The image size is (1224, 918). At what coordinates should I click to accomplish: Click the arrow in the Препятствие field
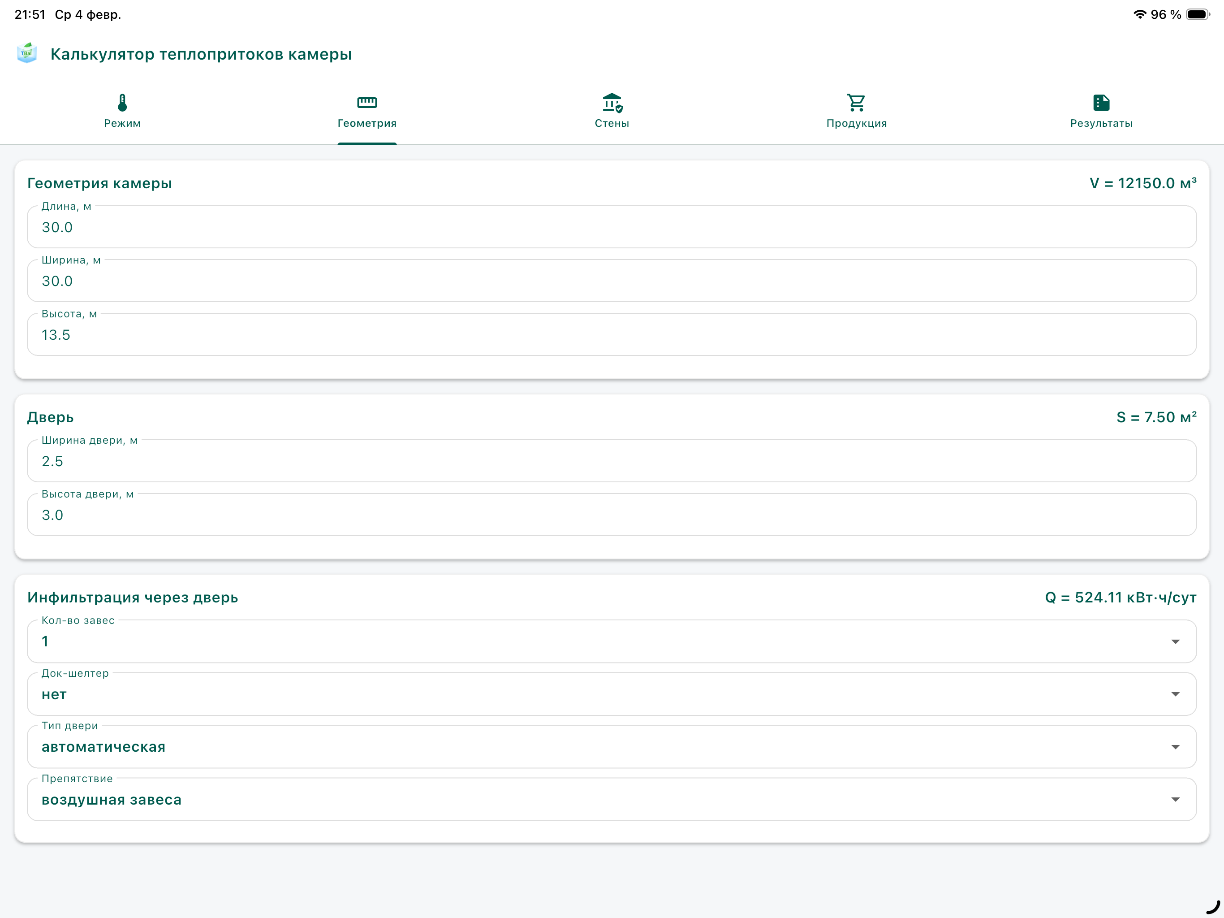[x=1175, y=799]
